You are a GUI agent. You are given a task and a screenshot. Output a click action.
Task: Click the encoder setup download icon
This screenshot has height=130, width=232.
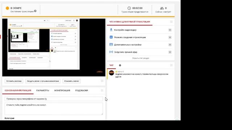(x=111, y=30)
